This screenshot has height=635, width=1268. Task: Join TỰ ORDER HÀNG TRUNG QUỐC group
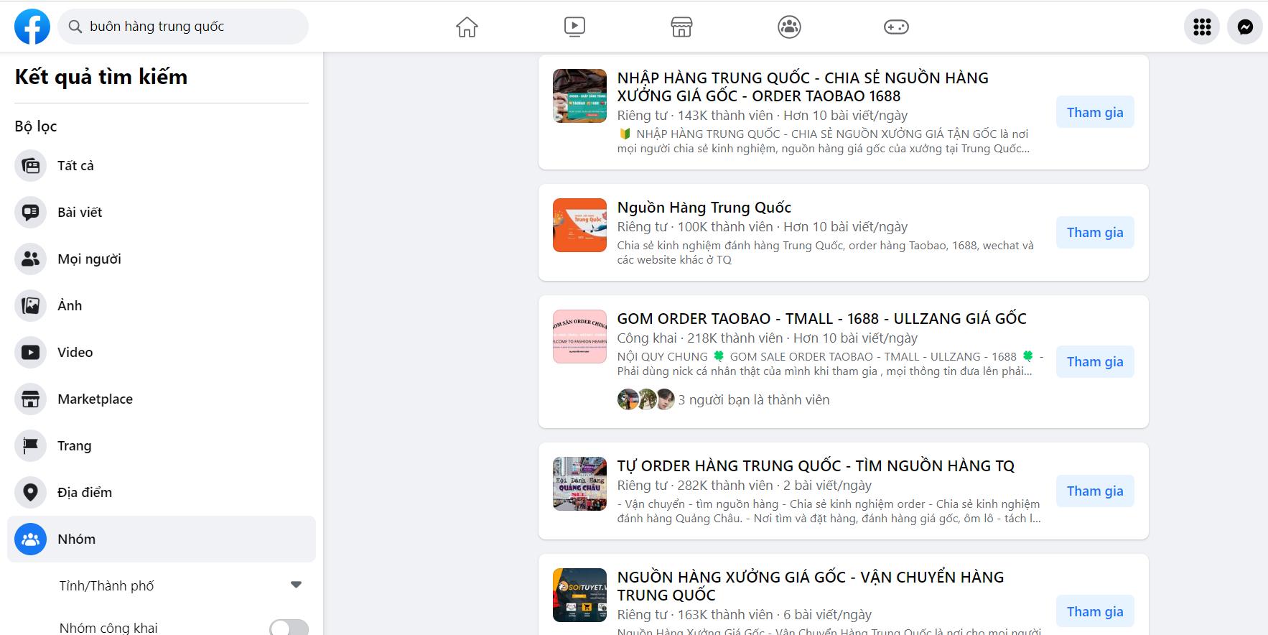click(x=1095, y=491)
